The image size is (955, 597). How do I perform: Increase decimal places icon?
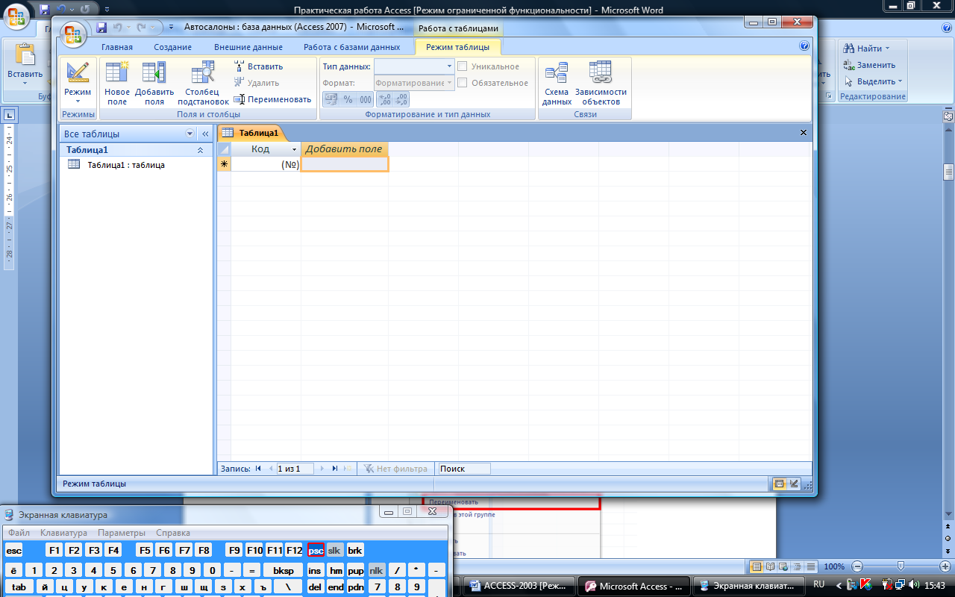[x=385, y=99]
